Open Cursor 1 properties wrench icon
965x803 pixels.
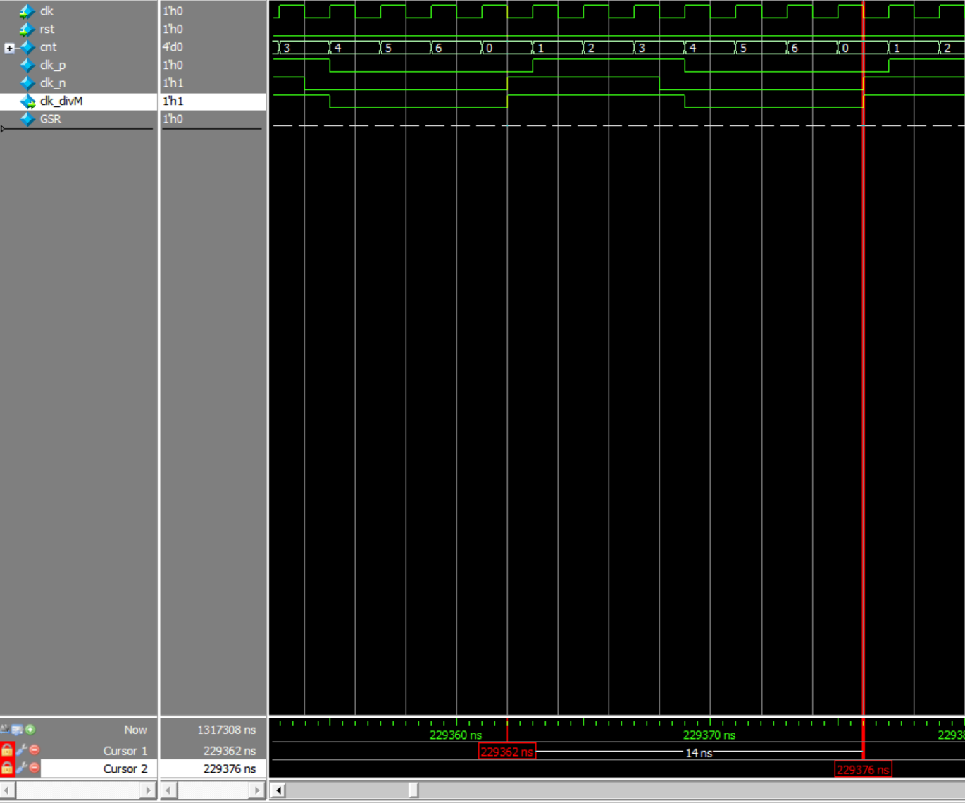coord(21,750)
